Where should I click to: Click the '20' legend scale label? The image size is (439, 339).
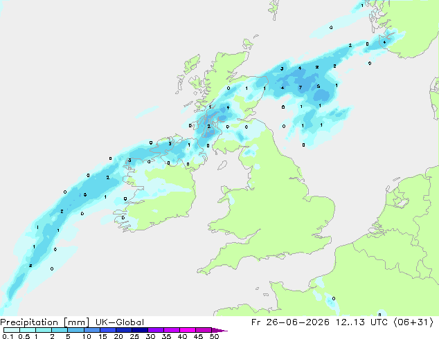coord(118,336)
